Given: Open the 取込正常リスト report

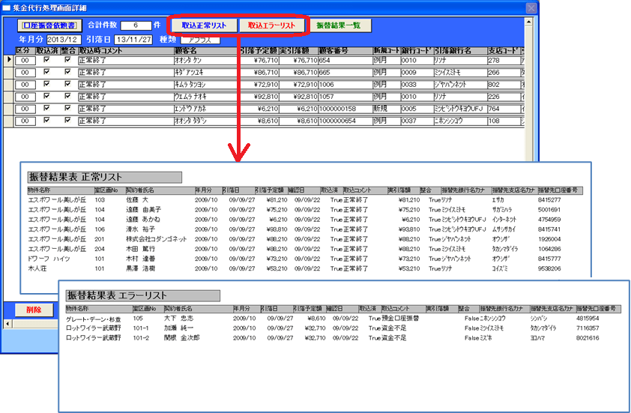Looking at the screenshot, I should coord(204,25).
